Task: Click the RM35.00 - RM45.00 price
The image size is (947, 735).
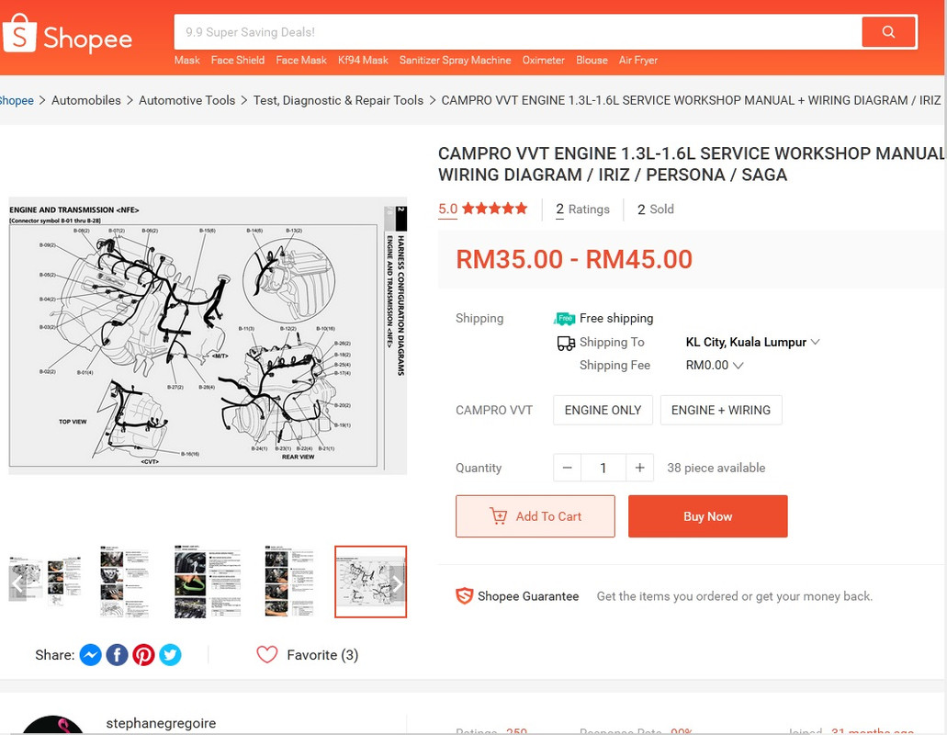Action: tap(574, 259)
